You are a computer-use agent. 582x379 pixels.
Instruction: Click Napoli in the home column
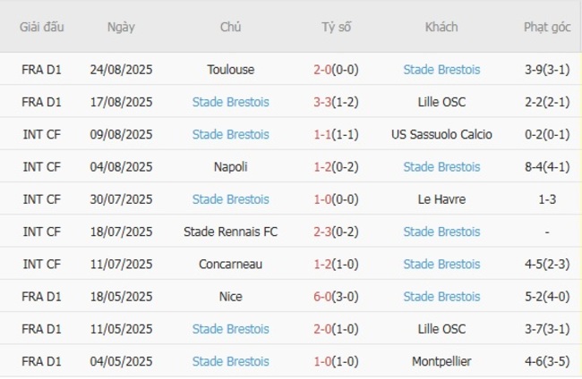pyautogui.click(x=230, y=167)
